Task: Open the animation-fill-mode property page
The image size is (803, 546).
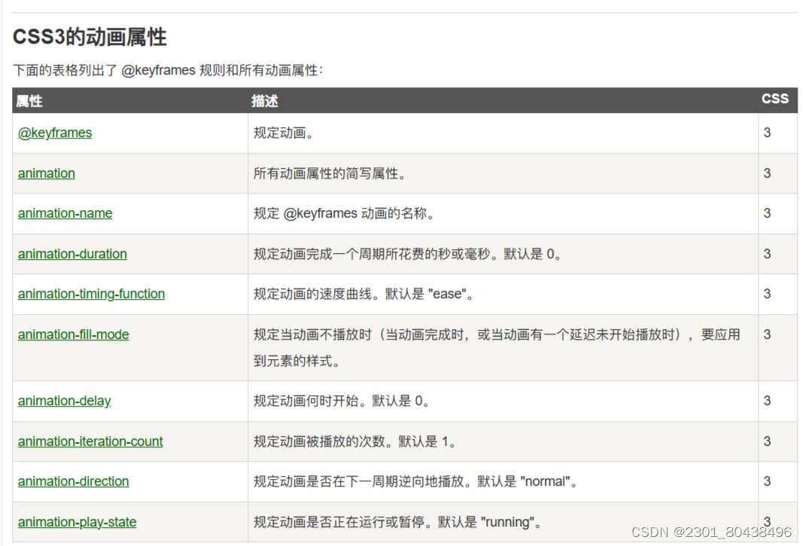Action: 74,334
